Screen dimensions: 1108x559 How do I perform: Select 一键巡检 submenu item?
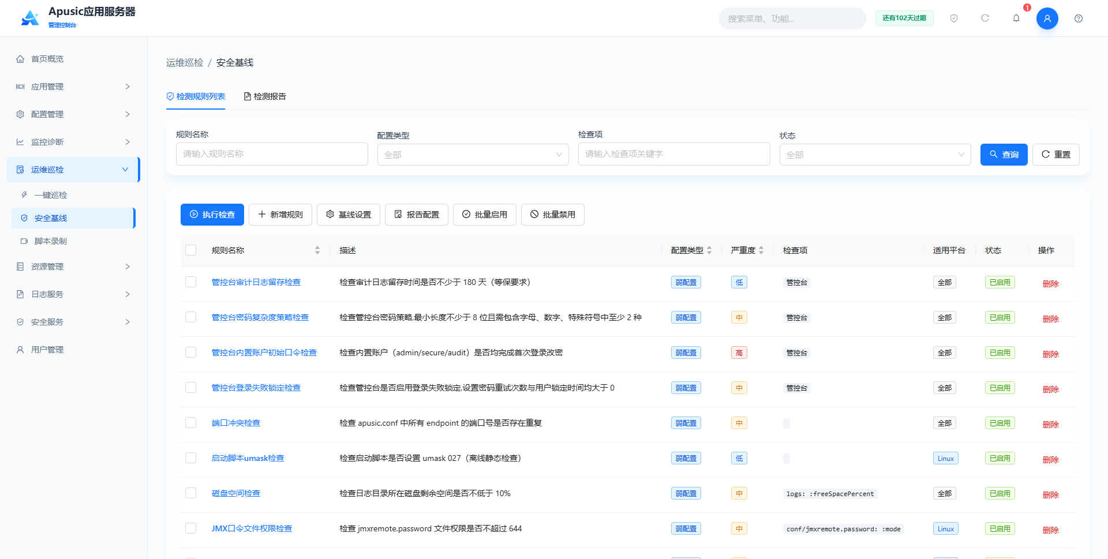(x=74, y=195)
